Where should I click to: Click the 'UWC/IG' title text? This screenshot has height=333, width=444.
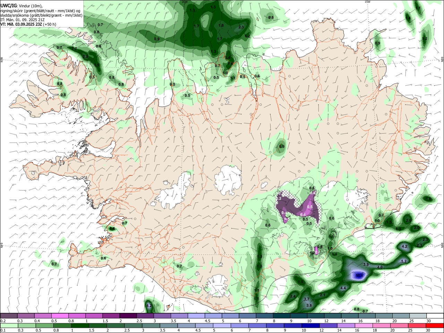pyautogui.click(x=8, y=6)
